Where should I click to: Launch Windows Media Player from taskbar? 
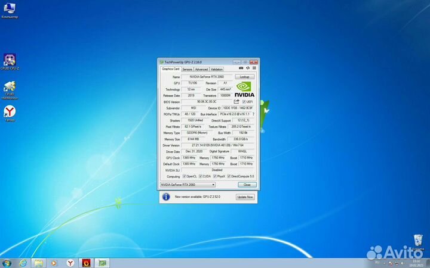click(x=54, y=263)
